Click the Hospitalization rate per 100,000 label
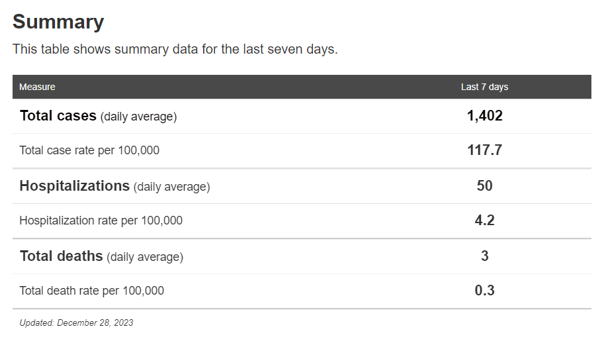Screen dimensions: 602x345 coord(101,221)
